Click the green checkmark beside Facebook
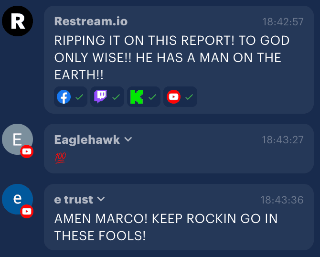This screenshot has width=320, height=257. (79, 97)
